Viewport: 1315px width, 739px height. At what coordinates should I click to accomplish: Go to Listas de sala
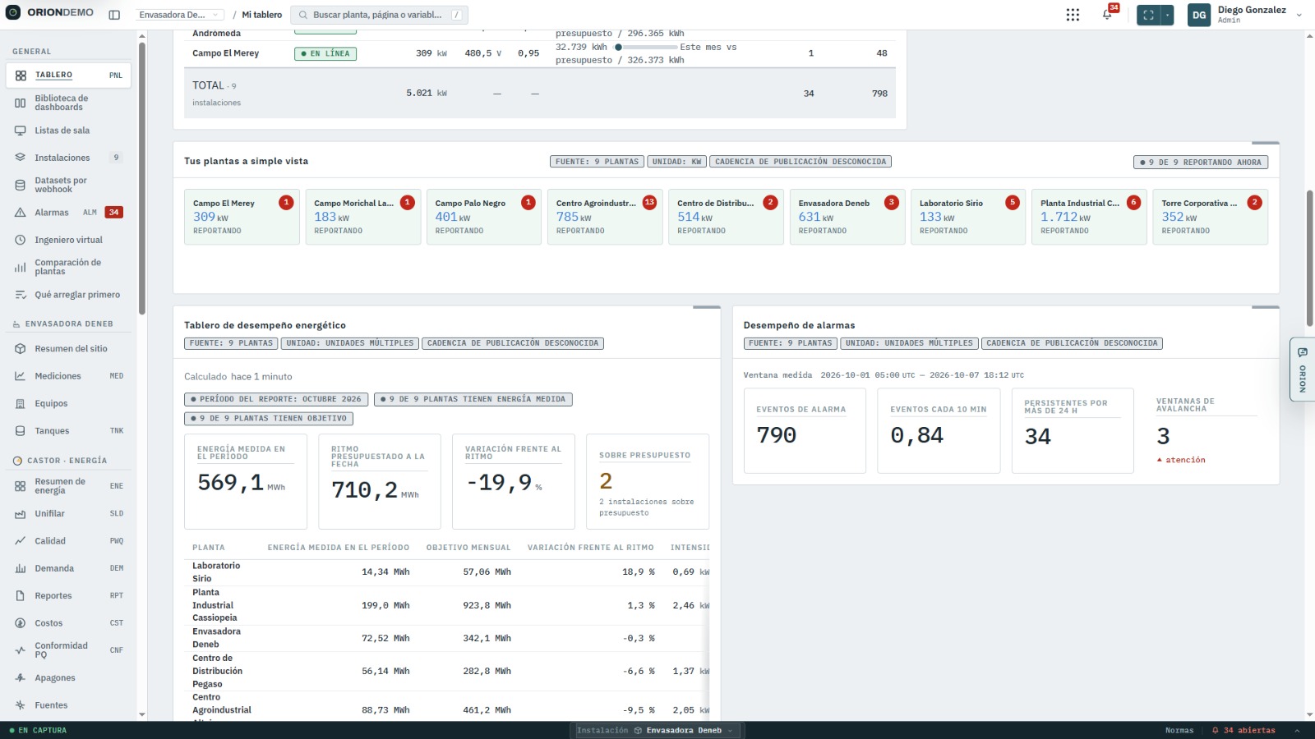coord(68,131)
